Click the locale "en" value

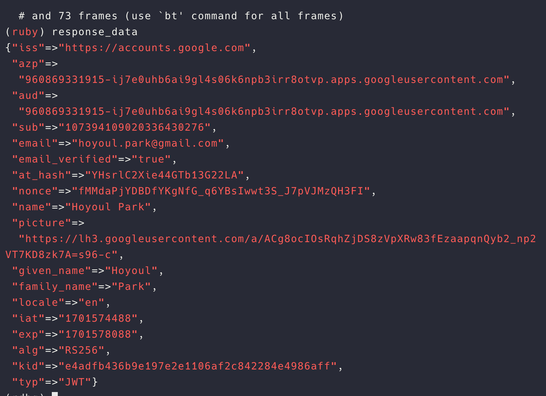91,302
